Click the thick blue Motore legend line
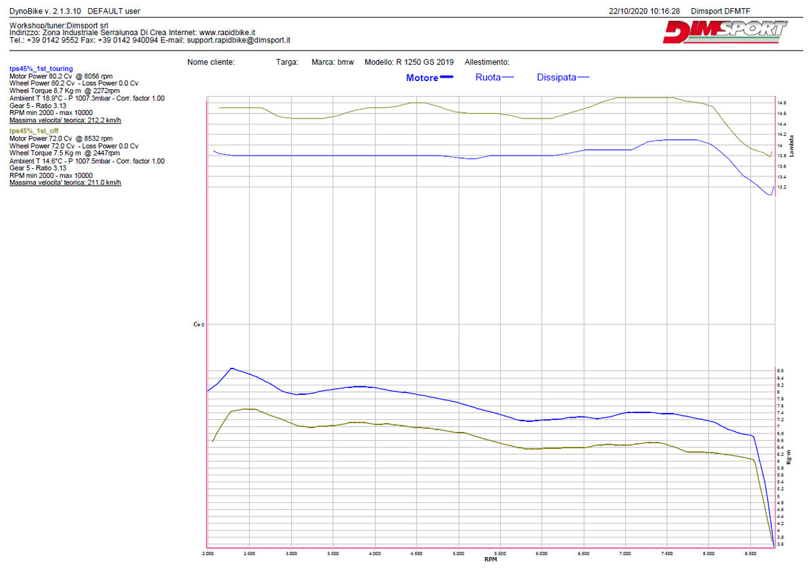This screenshot has width=812, height=574. (x=447, y=78)
